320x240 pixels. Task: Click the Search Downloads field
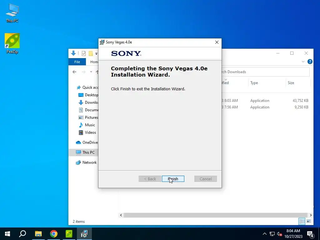pyautogui.click(x=266, y=72)
